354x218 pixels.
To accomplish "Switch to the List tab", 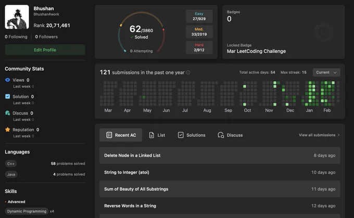I will pyautogui.click(x=157, y=135).
